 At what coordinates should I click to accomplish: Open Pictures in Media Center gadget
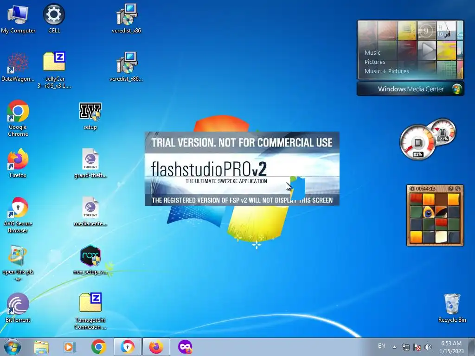[x=375, y=62]
